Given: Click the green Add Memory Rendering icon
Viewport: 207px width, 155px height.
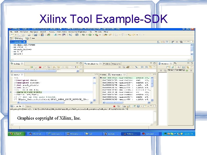Looking at the screenshot, I should click(x=187, y=70).
